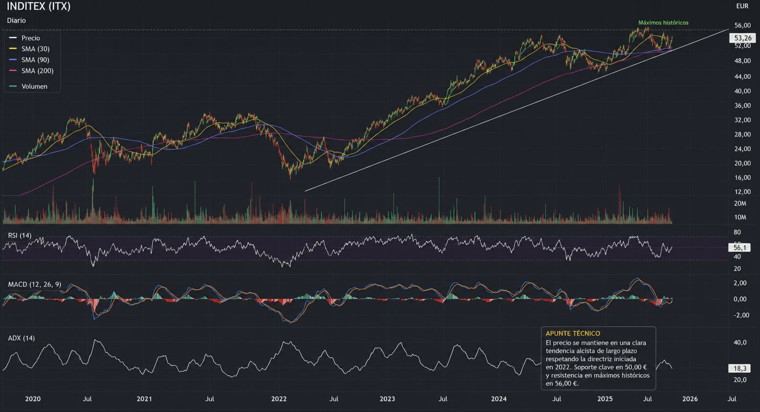Image resolution: width=760 pixels, height=412 pixels.
Task: Click the 2021 time axis label
Action: click(144, 399)
